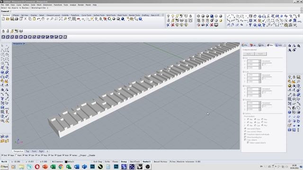Screen dimensions: 303x170
Task: Enable the Point osnap checkbox
Action: pyautogui.click(x=16, y=155)
